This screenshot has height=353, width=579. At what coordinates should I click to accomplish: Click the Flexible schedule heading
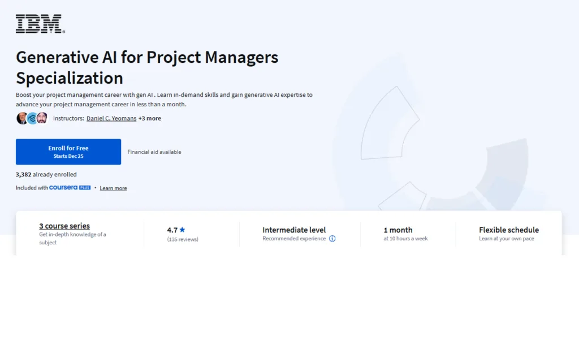(x=509, y=230)
